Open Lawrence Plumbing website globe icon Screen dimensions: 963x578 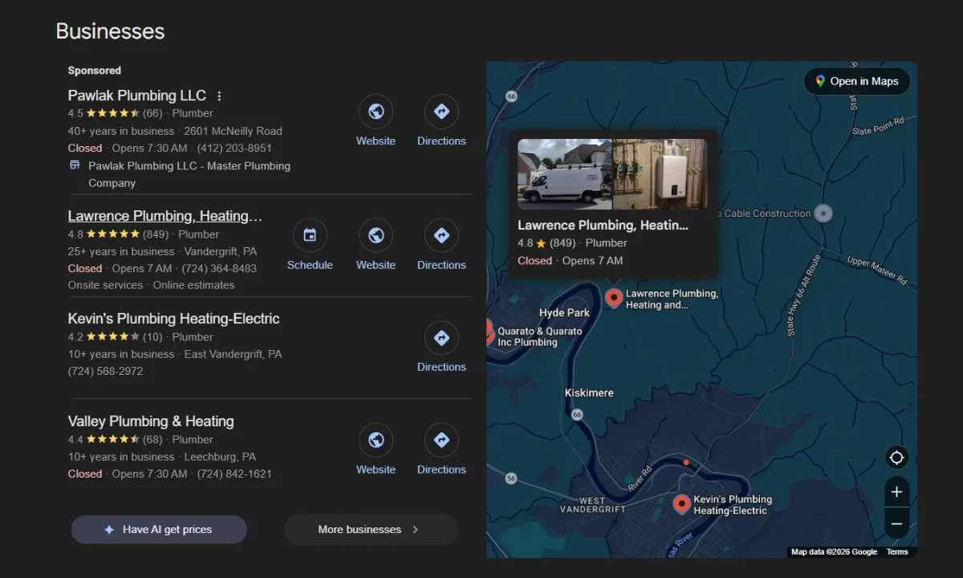click(376, 235)
